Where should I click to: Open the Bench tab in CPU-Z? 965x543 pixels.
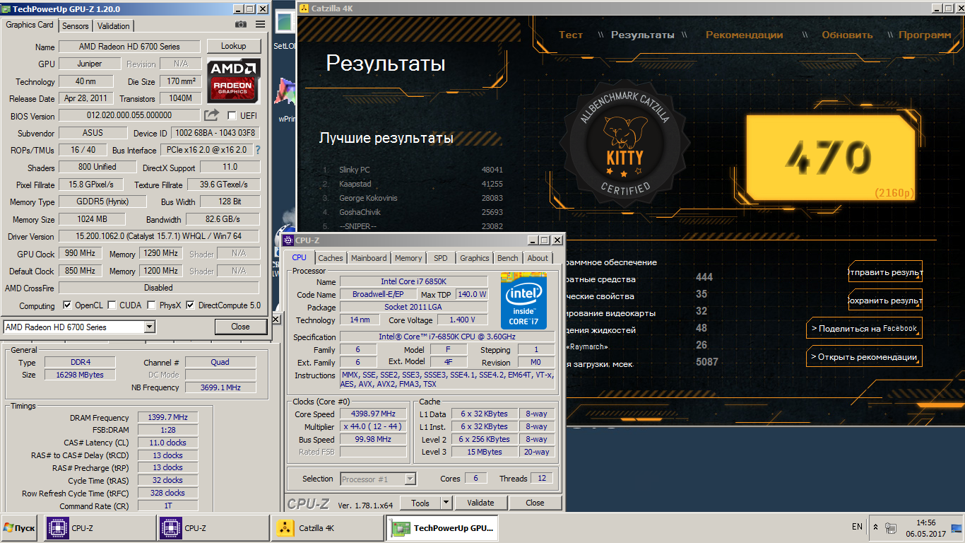pyautogui.click(x=507, y=258)
